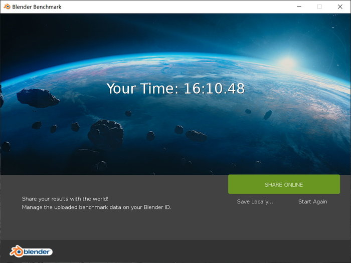Screen dimensions: 351x263
Task: Click the 'Your Time: 16:10.48' result text
Action: point(175,89)
